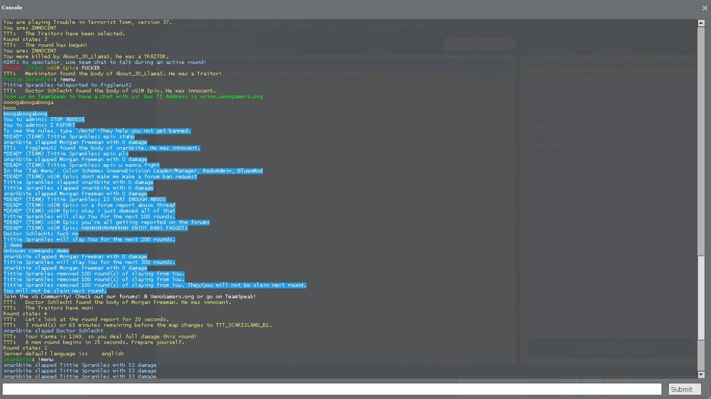Click the '3 round(s) or 65 minutes remaining' line
Screen dimensions: 711x399
coord(137,324)
